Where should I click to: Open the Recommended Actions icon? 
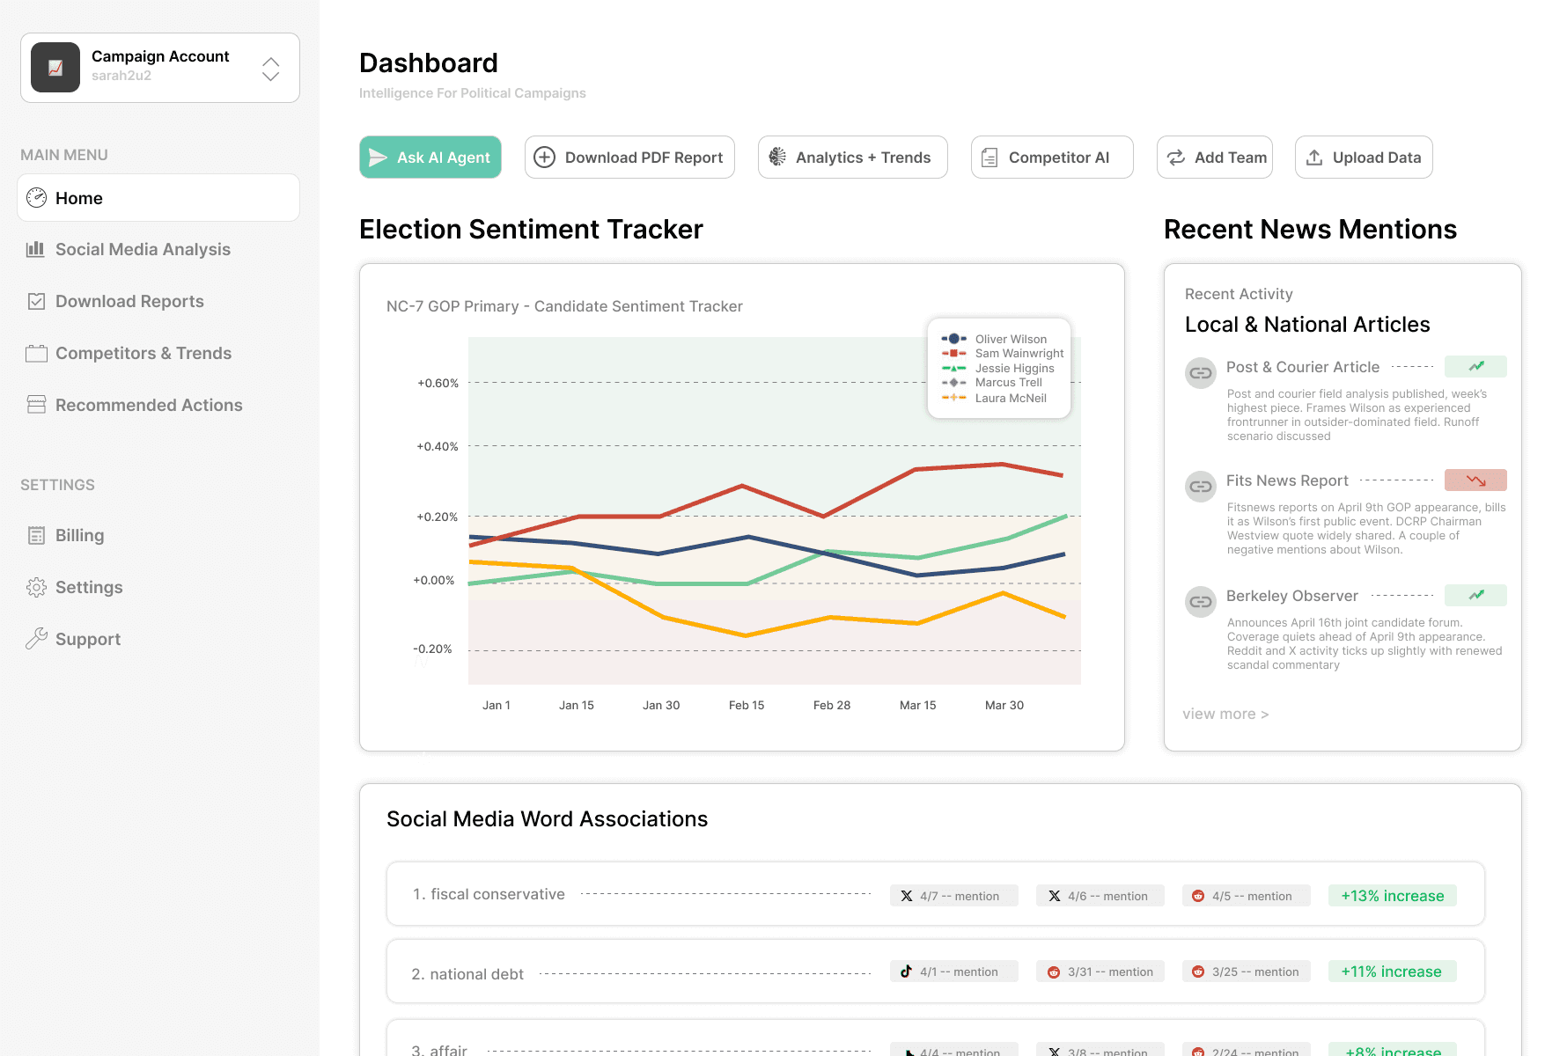[x=36, y=405]
